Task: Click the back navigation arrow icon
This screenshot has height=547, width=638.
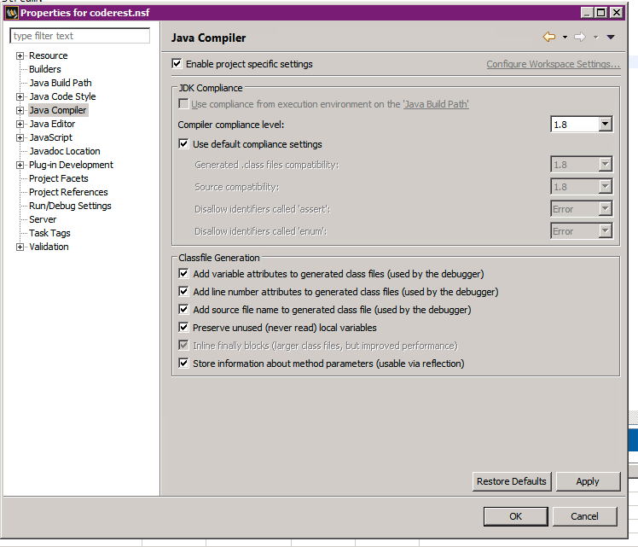Action: pos(549,37)
